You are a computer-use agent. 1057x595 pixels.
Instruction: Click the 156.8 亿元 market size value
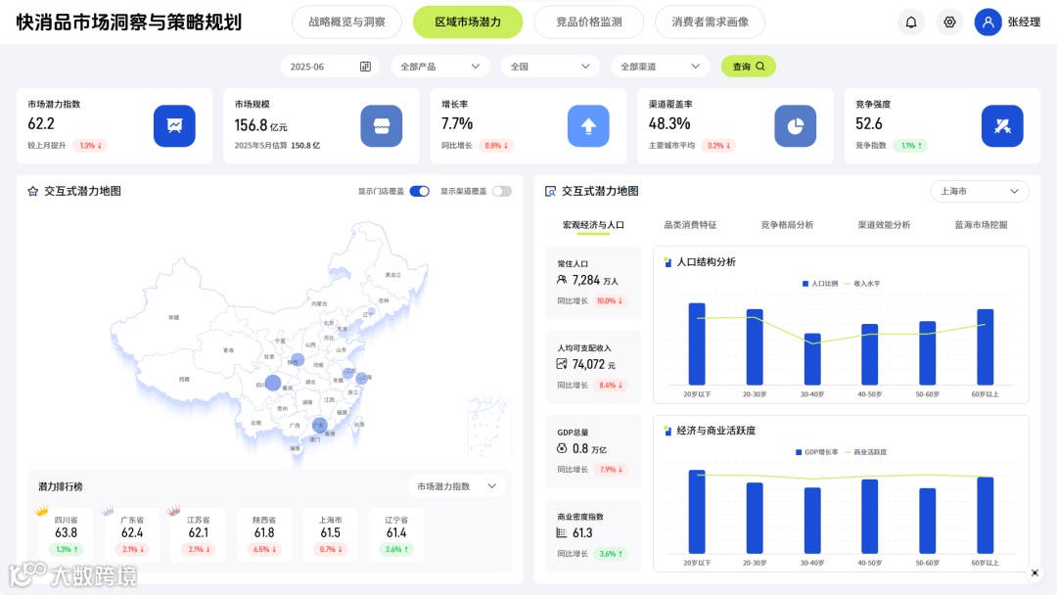(261, 125)
